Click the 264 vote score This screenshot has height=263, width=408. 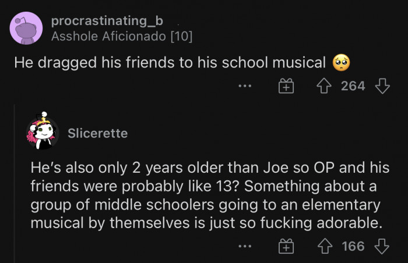click(x=353, y=86)
